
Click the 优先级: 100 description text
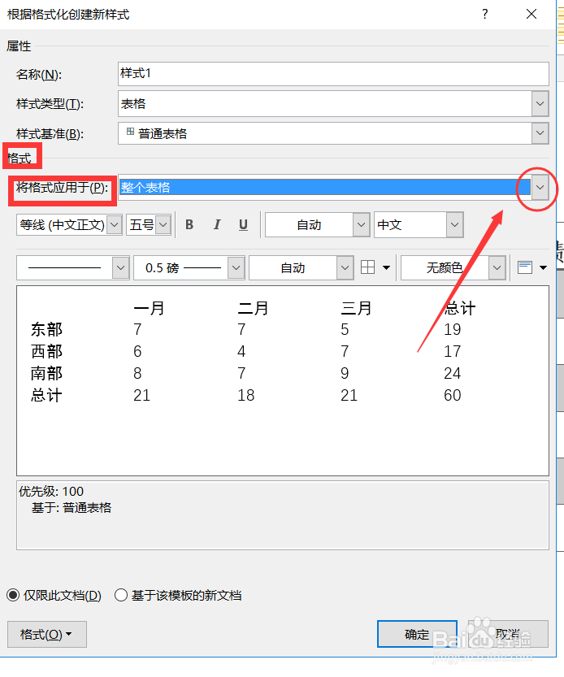pos(51,492)
